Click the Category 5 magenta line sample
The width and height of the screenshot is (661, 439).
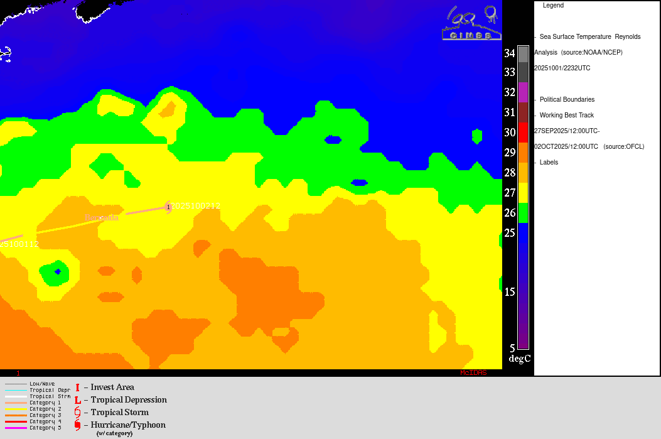coord(16,428)
